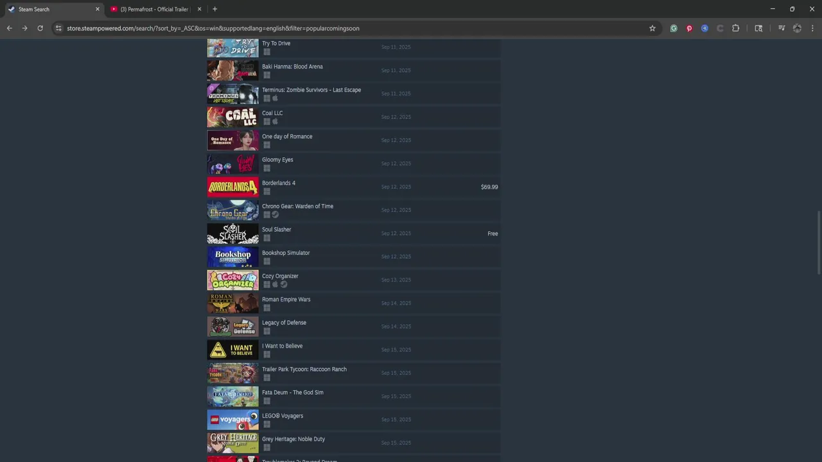
Task: Open the One day of Romance title
Action: tap(287, 137)
